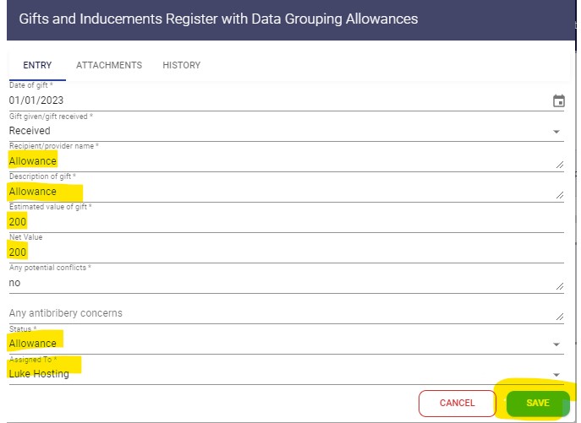Click the Estimated value of gift field
Screen dimensions: 581x423
(286, 222)
